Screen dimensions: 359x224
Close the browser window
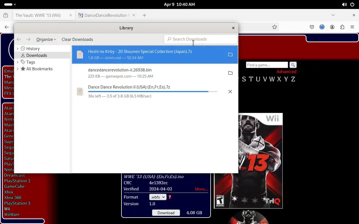(x=354, y=15)
